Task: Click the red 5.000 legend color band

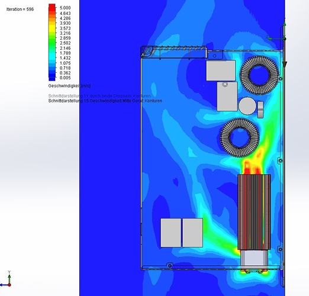Action: [52, 7]
